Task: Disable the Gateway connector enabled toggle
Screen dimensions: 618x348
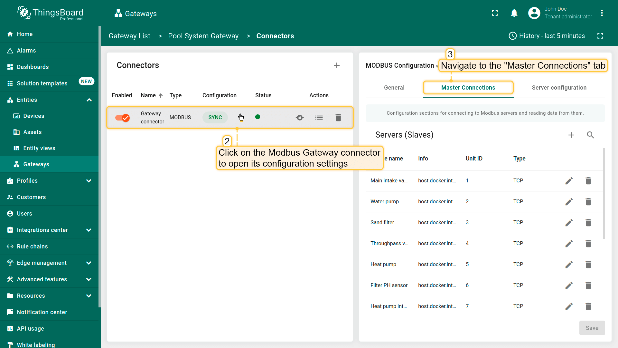Action: point(122,118)
